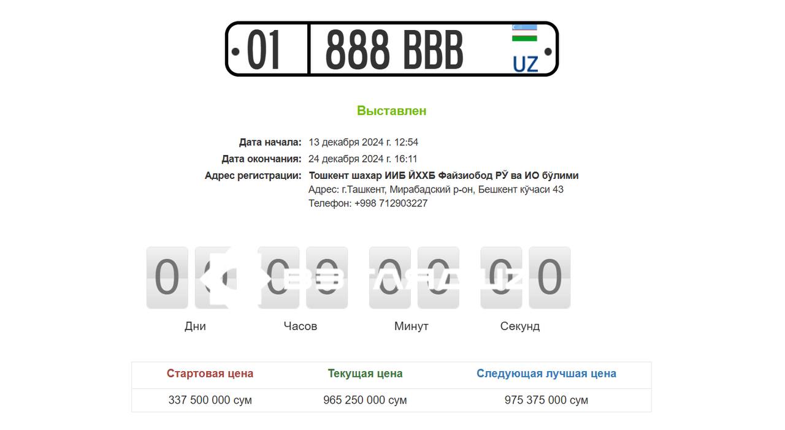Click the 888 BBB plate number
785x430 pixels.
point(394,50)
